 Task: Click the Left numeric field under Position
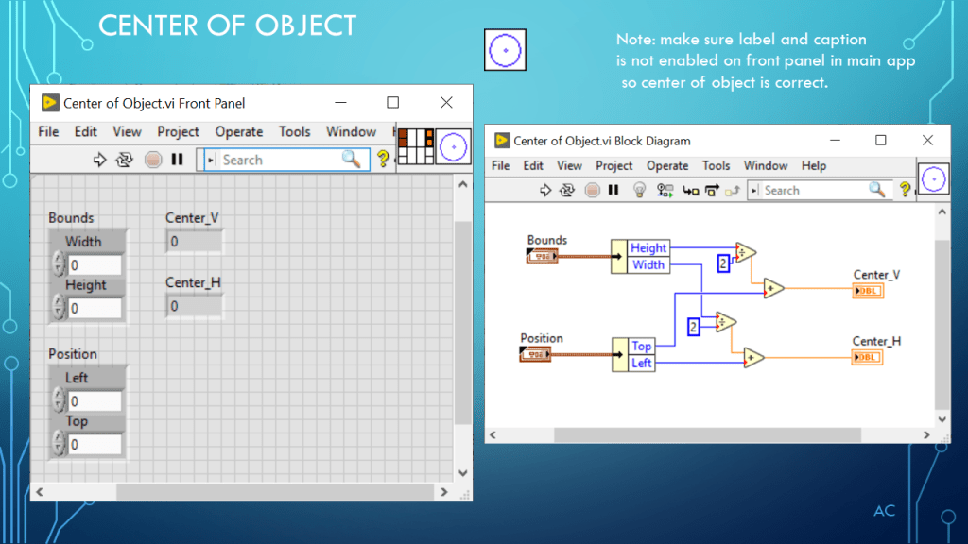[x=95, y=401]
